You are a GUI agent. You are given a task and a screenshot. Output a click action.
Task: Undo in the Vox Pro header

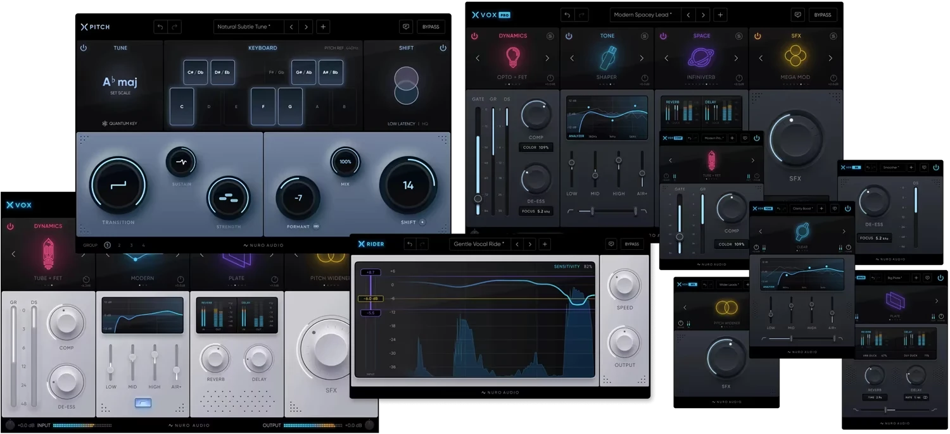click(x=567, y=15)
